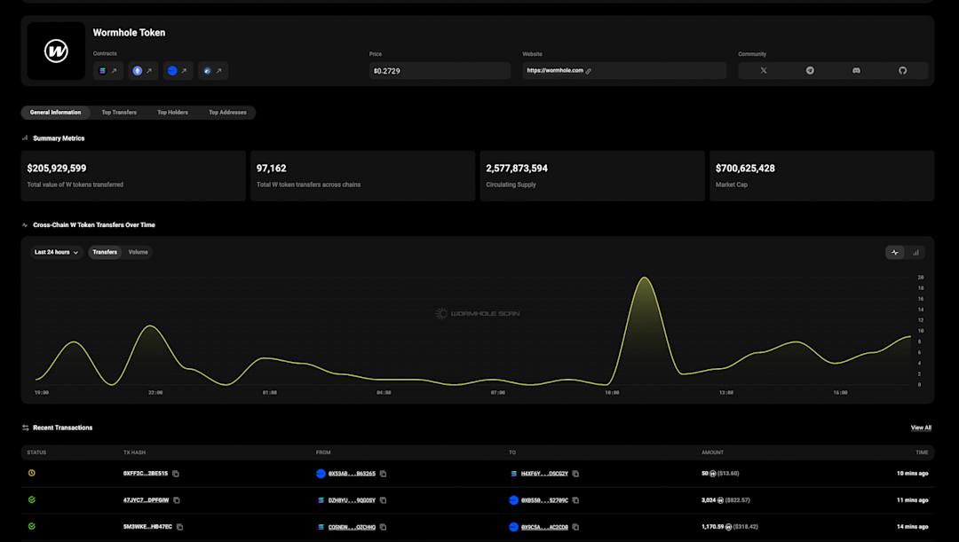Copy tx hash 47JYC7...DPFGIW
959x542 pixels.
pos(177,500)
